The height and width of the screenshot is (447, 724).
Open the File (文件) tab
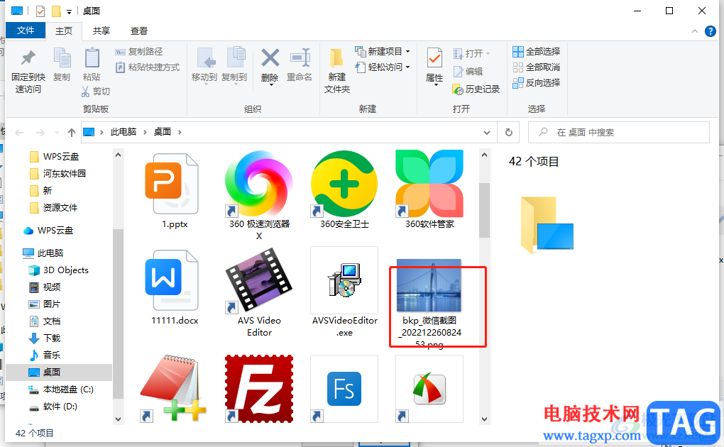coord(26,31)
